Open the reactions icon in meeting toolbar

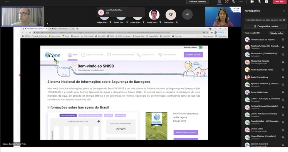(x=234, y=2)
